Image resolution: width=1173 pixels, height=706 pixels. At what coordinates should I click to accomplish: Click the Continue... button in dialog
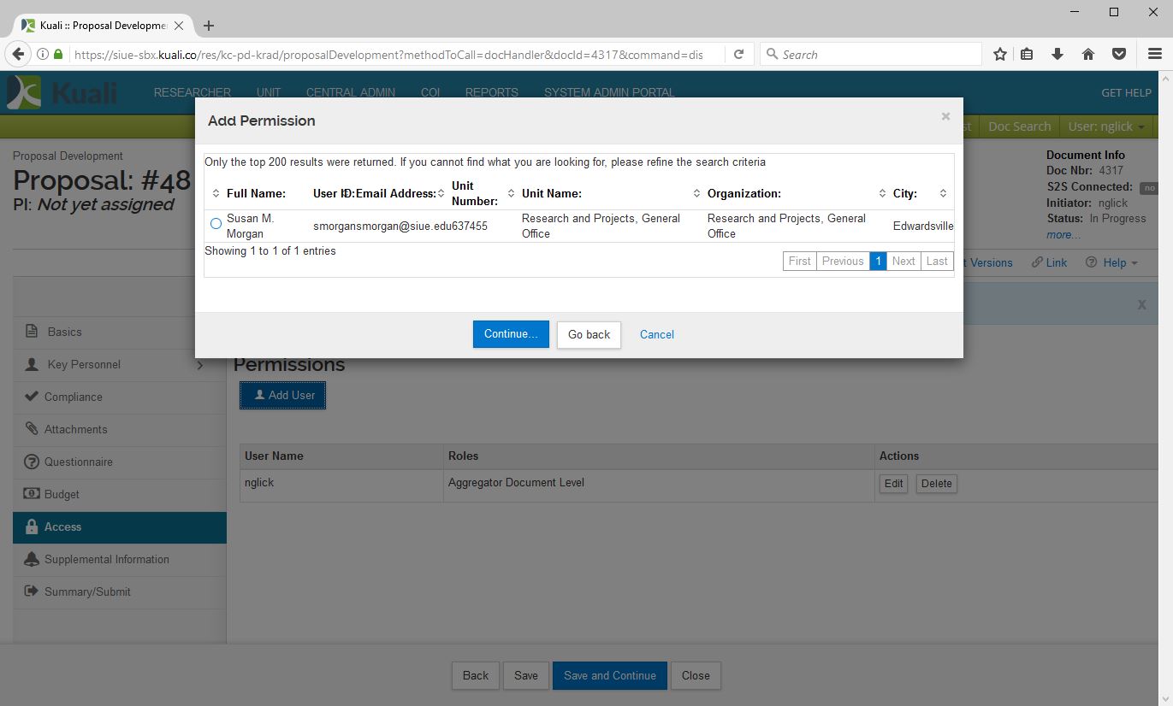pos(511,334)
